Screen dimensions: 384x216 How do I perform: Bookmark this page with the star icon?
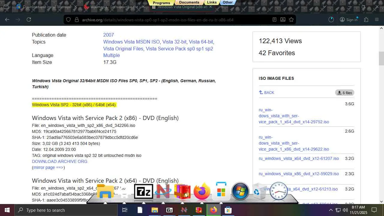pyautogui.click(x=291, y=19)
